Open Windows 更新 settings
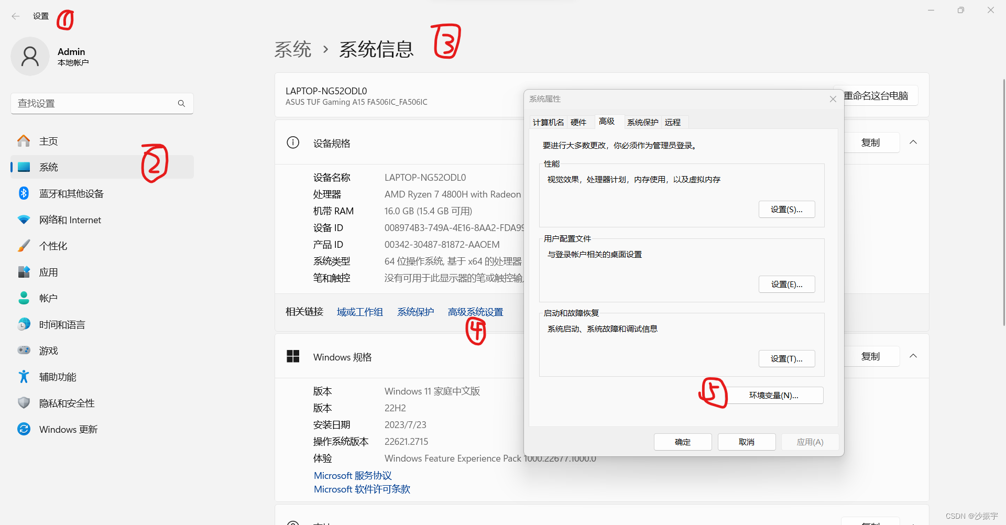Image resolution: width=1006 pixels, height=525 pixels. click(102, 429)
